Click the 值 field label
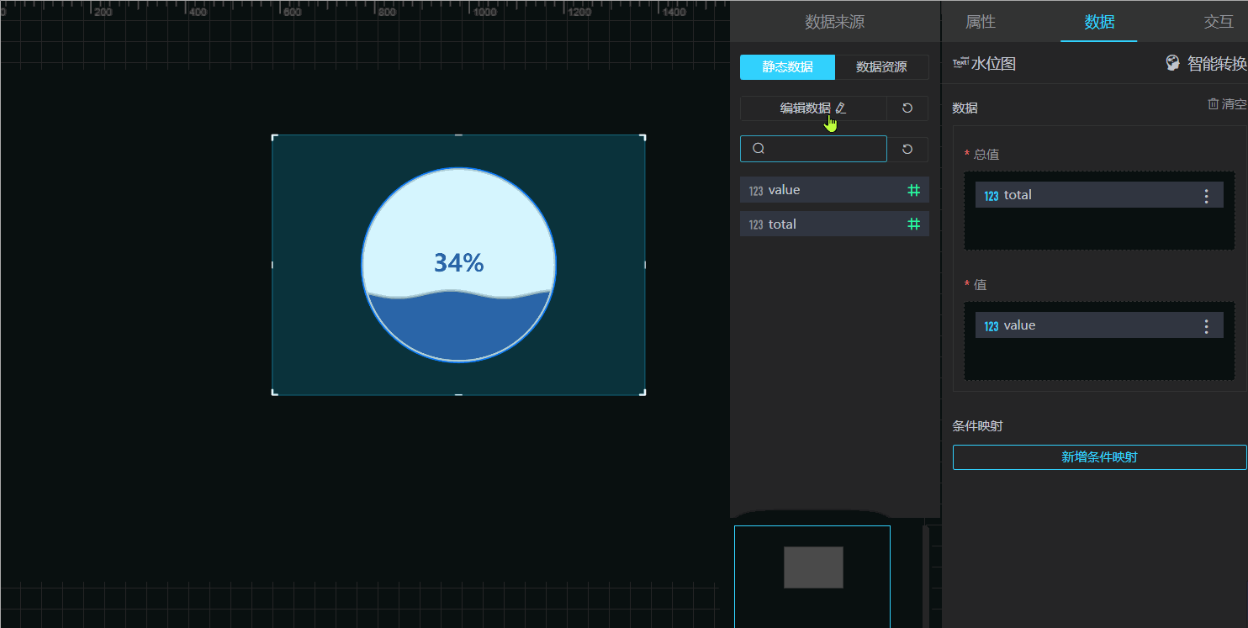Screen dimensions: 1248x628 [x=981, y=285]
